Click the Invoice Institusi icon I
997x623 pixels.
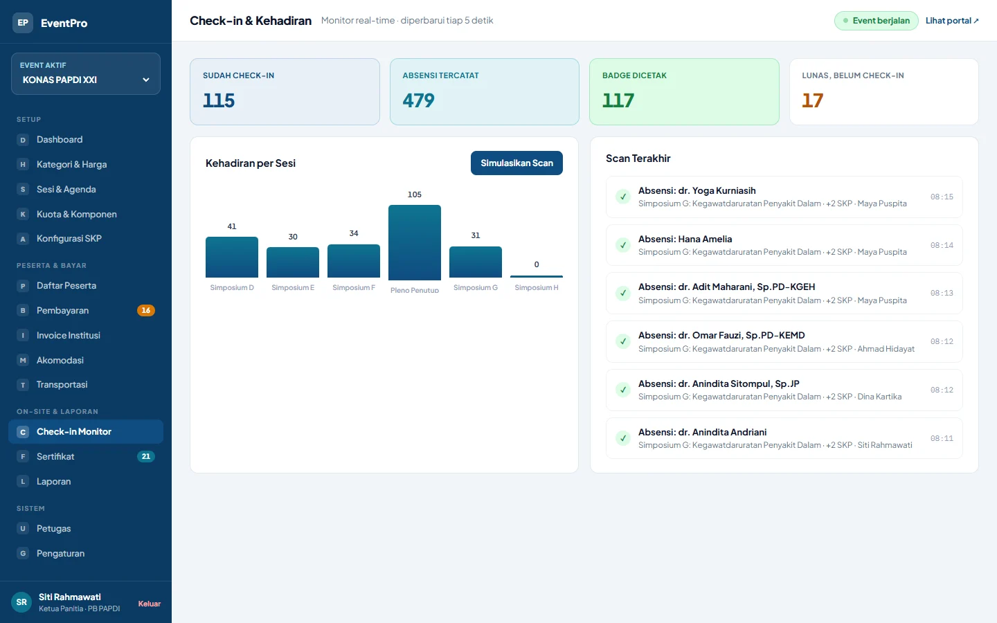point(23,336)
